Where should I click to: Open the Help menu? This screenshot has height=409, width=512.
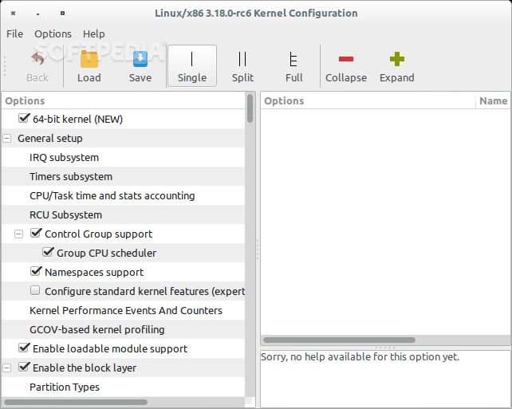pyautogui.click(x=94, y=34)
